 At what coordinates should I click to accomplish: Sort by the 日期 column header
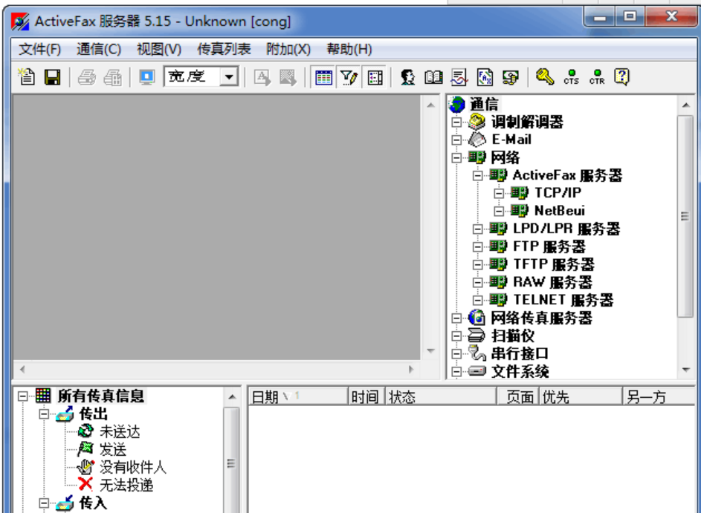pyautogui.click(x=298, y=396)
